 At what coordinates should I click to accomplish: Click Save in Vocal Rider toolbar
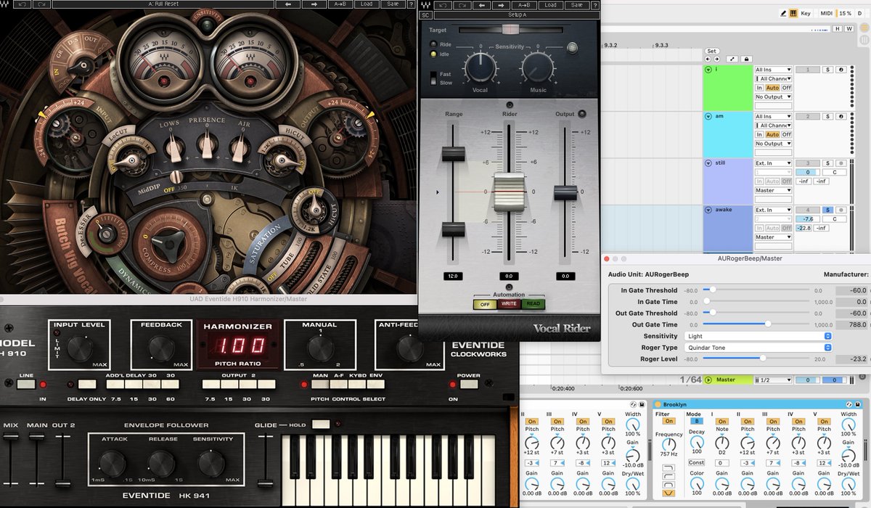coord(576,5)
